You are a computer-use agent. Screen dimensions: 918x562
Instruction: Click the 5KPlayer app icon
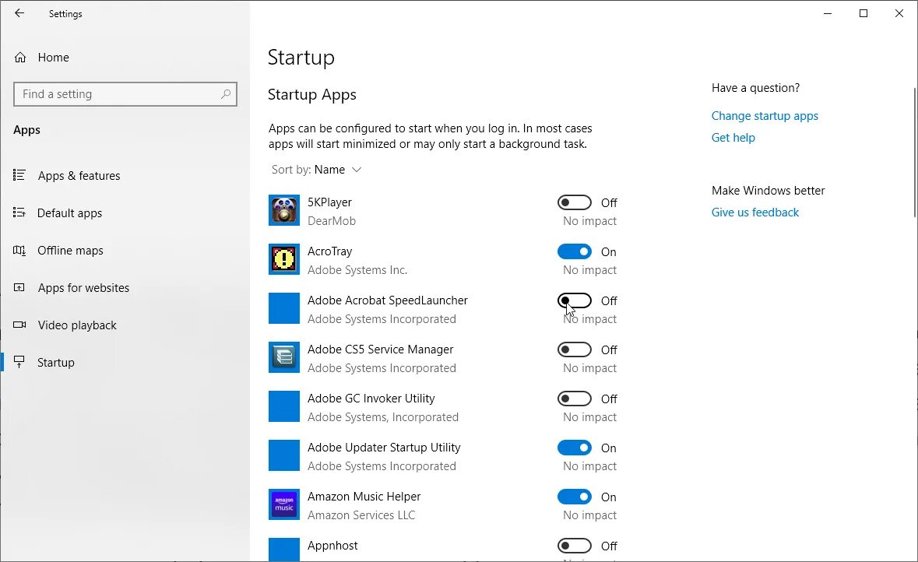(284, 210)
